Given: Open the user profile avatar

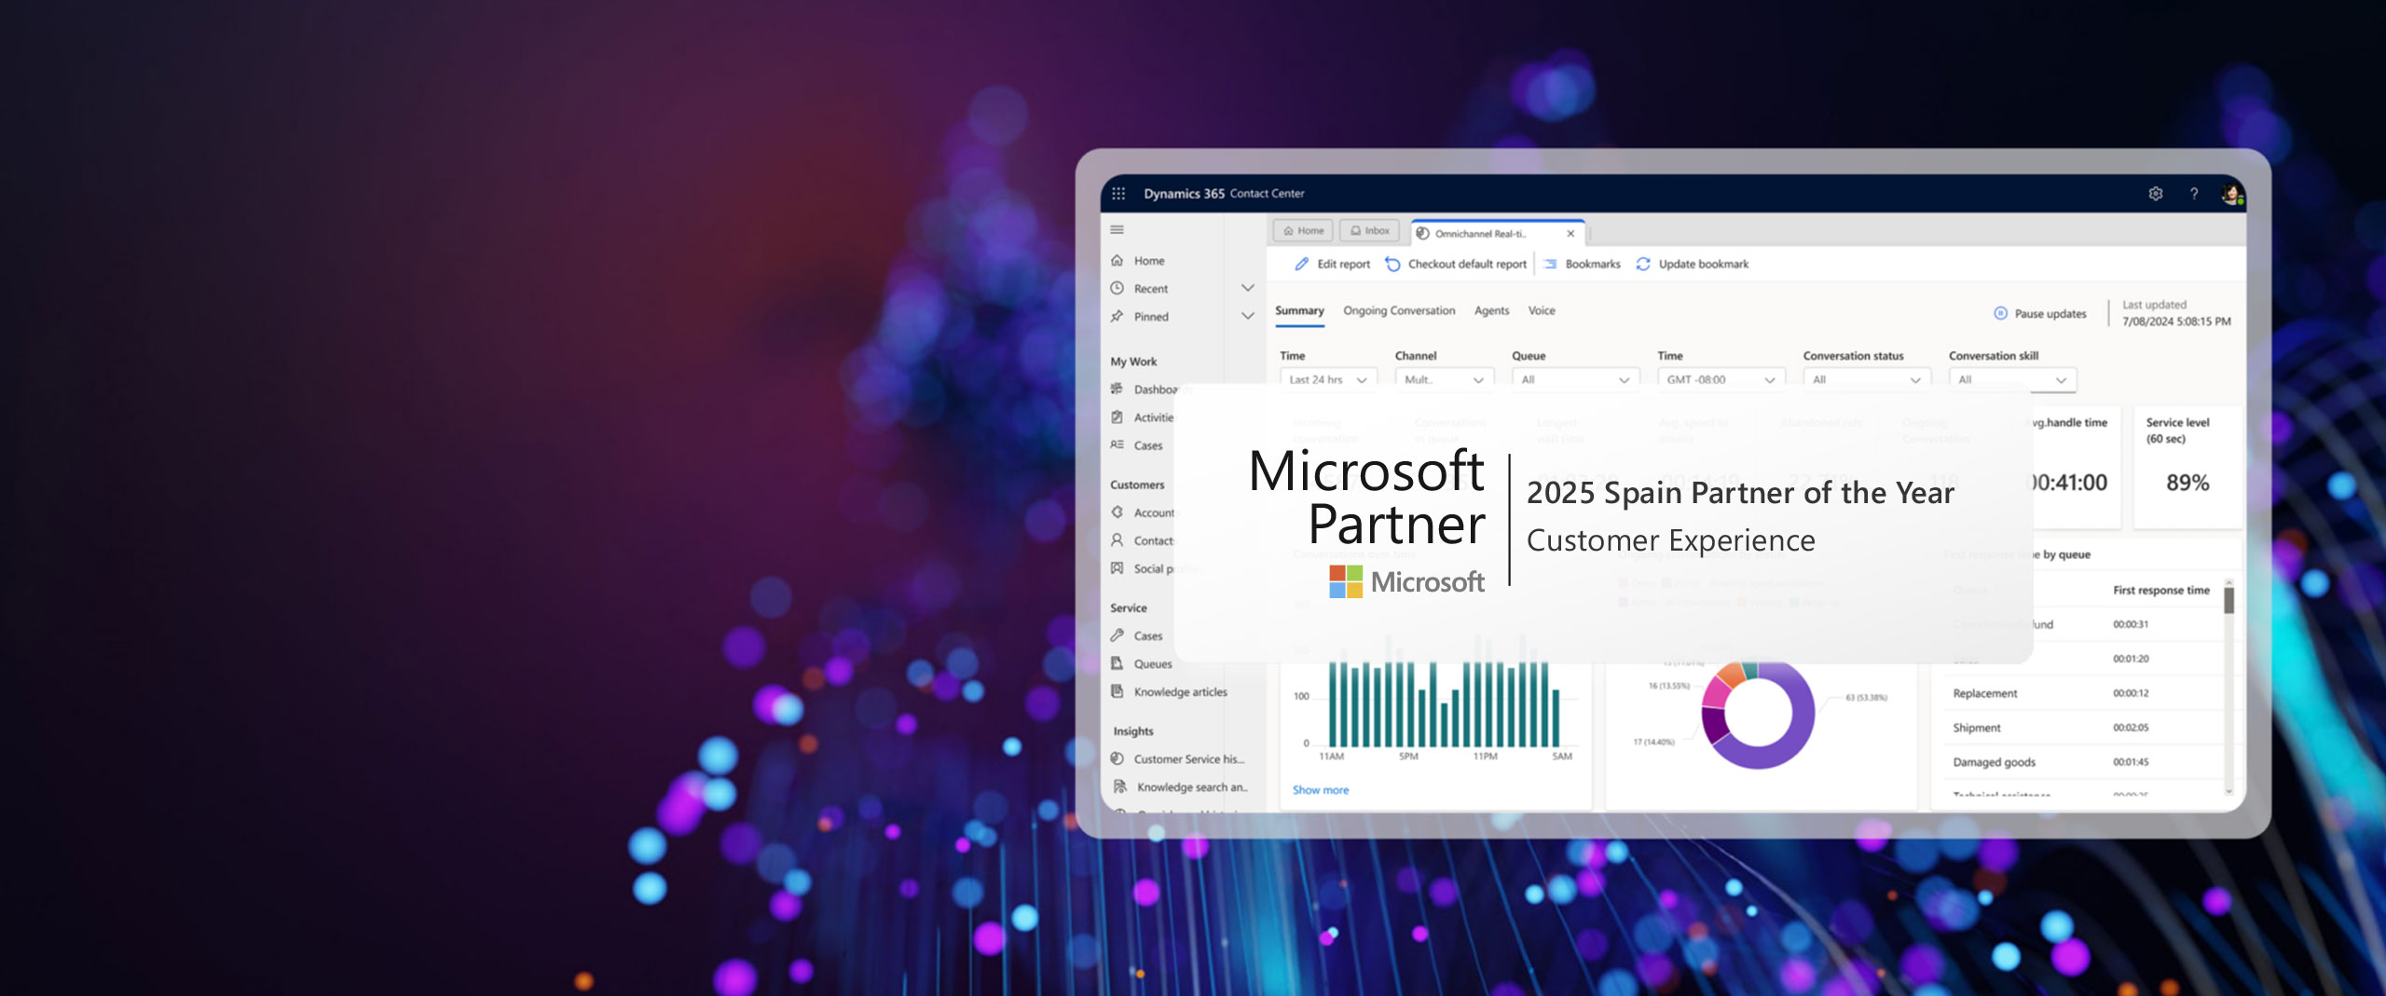Looking at the screenshot, I should (x=2231, y=194).
